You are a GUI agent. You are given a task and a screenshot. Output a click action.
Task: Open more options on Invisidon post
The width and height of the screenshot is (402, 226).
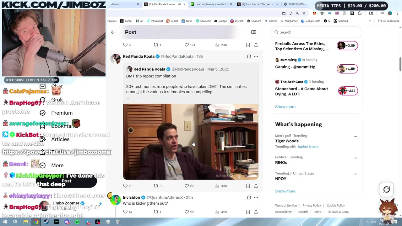[256, 197]
